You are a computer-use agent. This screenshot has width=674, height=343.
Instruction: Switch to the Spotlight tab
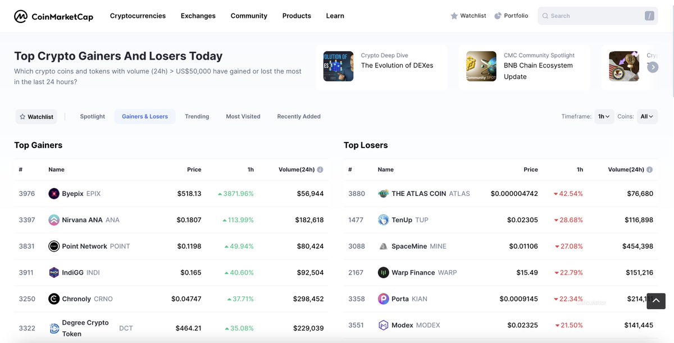[x=92, y=117]
